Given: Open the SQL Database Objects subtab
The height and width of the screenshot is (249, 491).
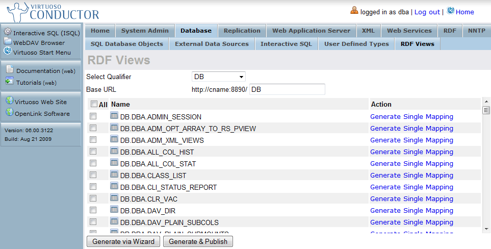Looking at the screenshot, I should coord(126,44).
